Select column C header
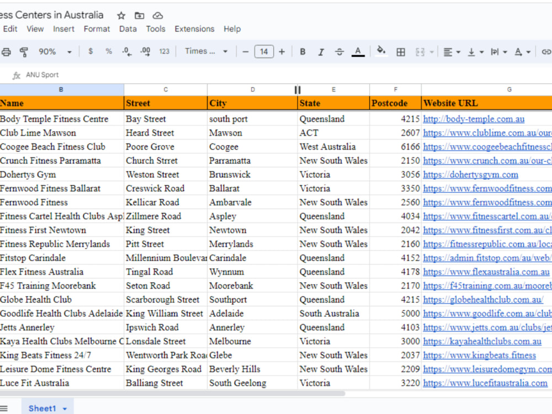Screen dimensions: 552x414 point(166,90)
